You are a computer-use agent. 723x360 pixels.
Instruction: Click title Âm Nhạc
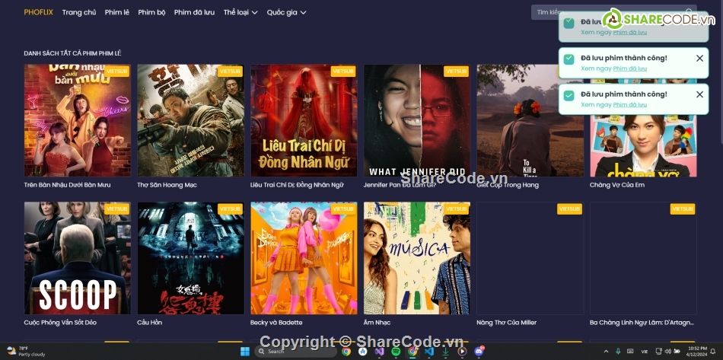point(377,323)
